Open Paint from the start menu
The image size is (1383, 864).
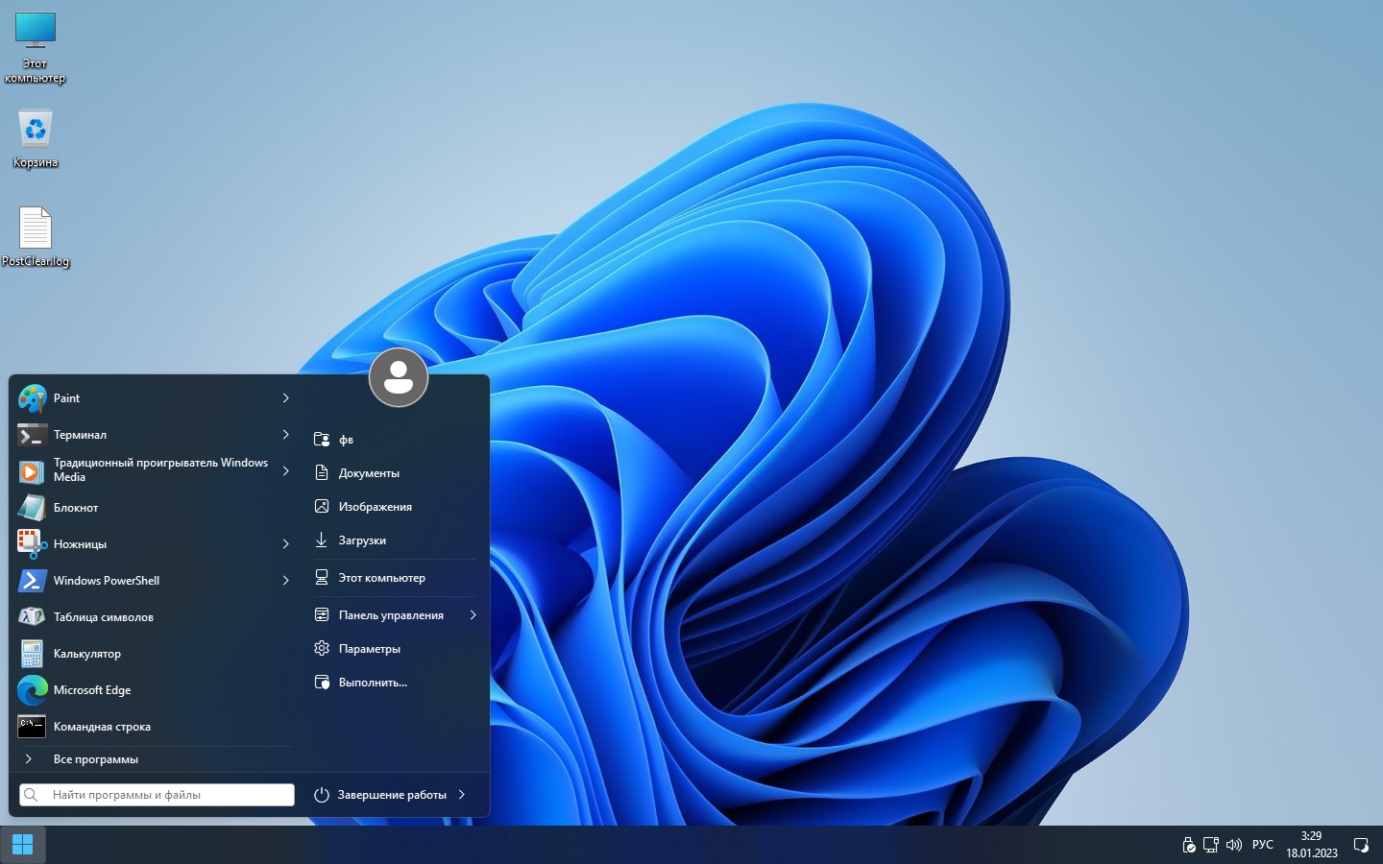154,398
